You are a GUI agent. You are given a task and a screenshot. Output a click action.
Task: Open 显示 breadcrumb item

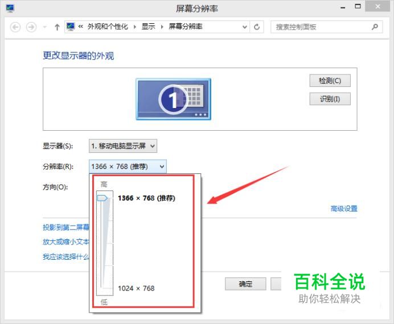[x=148, y=27]
